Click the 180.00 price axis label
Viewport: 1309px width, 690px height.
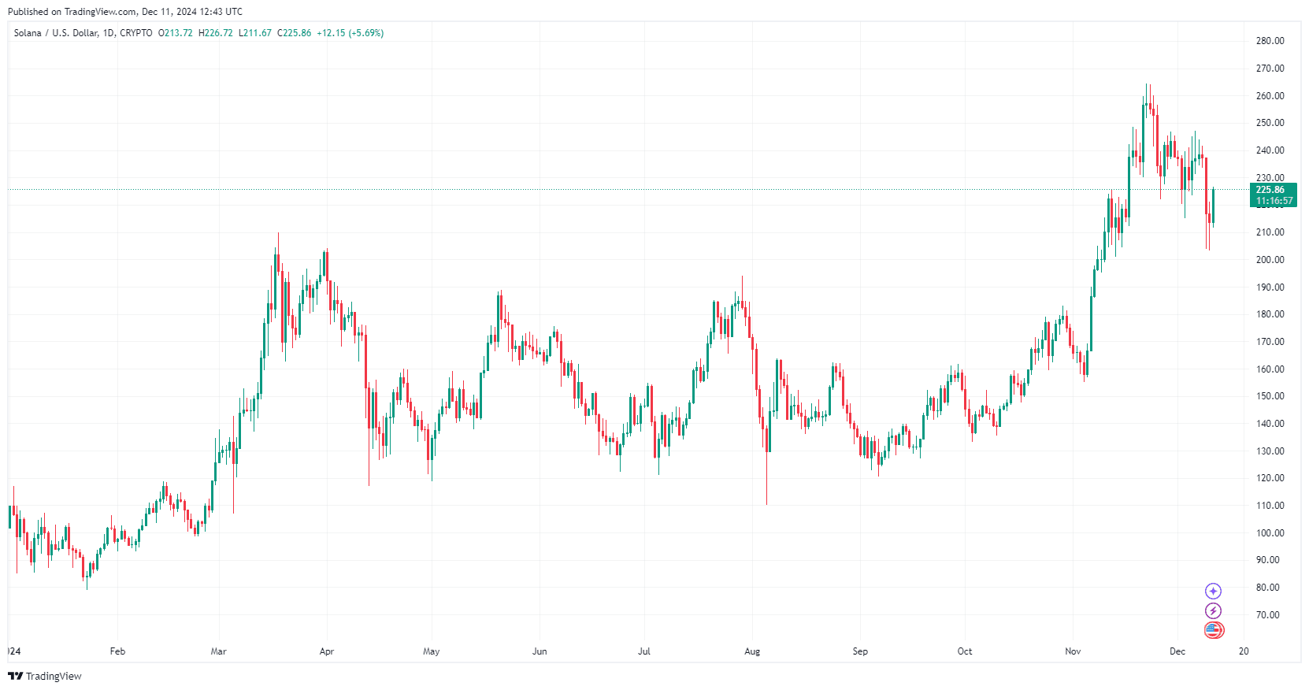pos(1270,314)
